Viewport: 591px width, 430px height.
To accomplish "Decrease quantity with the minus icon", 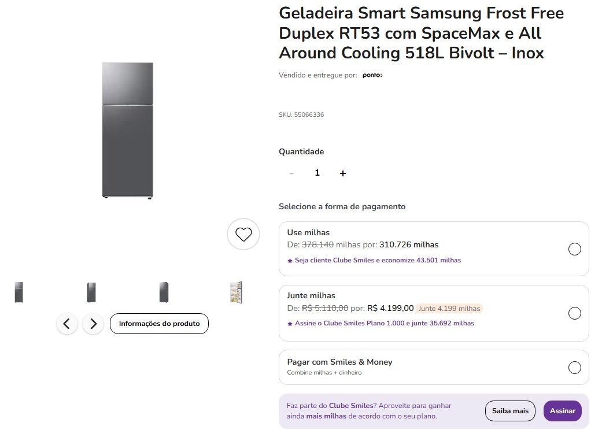I will [291, 173].
